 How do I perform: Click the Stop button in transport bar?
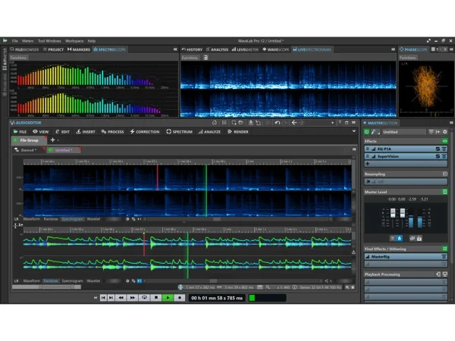click(155, 298)
